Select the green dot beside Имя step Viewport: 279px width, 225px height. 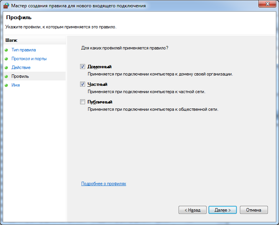pos(6,85)
